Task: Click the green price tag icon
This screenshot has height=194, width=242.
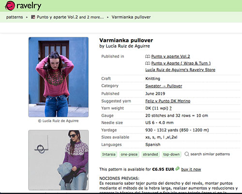Action: pyautogui.click(x=177, y=169)
